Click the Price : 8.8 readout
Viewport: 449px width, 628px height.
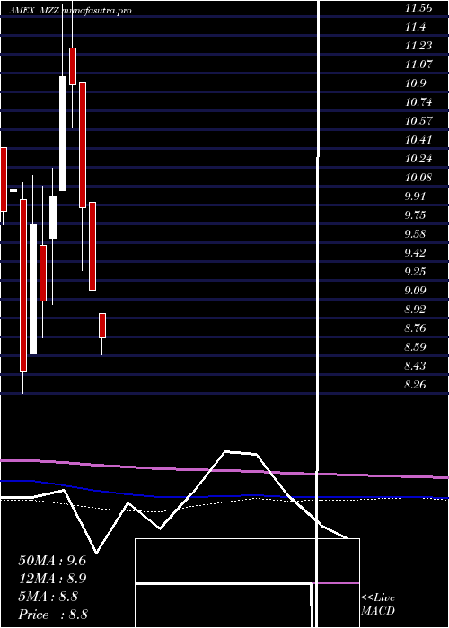pyautogui.click(x=53, y=615)
